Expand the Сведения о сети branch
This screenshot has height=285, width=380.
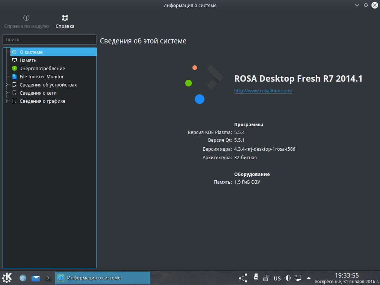(x=7, y=93)
